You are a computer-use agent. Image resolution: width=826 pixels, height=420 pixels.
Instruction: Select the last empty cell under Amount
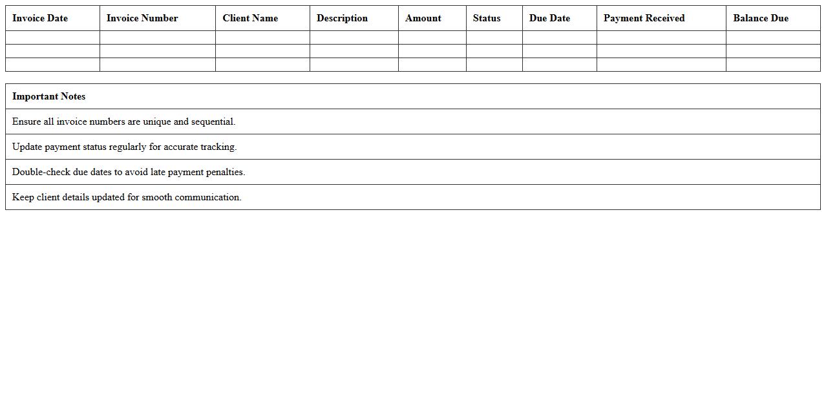point(432,65)
